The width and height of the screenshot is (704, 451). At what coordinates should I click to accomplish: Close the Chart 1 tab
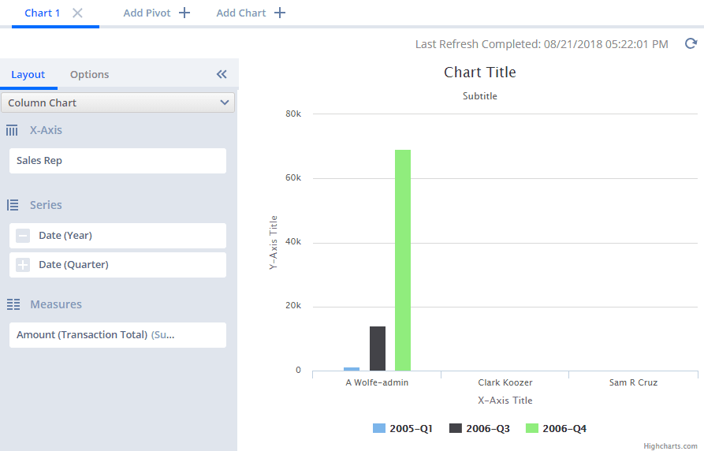[x=77, y=13]
